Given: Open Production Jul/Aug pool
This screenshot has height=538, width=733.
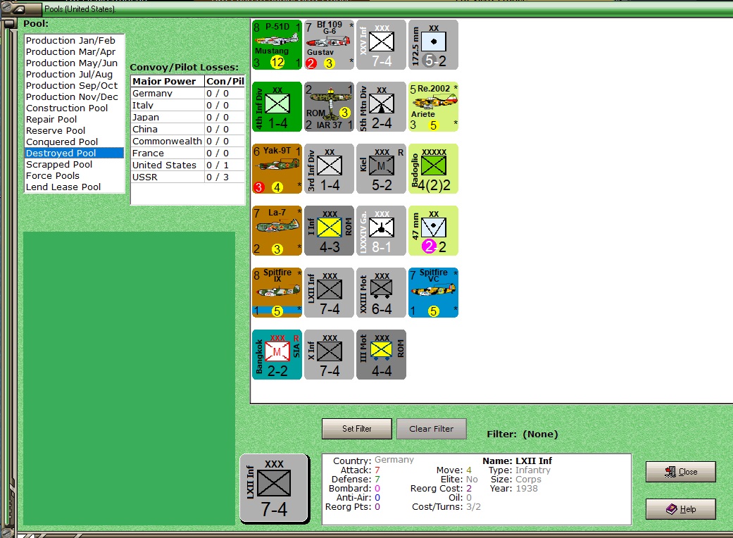Looking at the screenshot, I should 75,75.
